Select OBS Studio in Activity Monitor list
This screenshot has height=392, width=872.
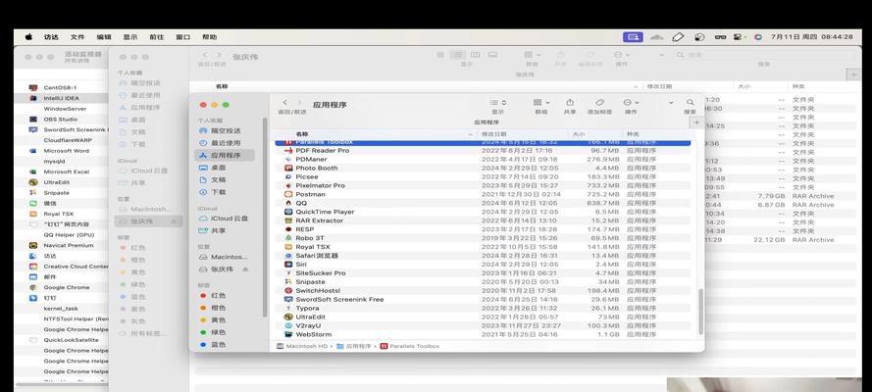[x=61, y=120]
